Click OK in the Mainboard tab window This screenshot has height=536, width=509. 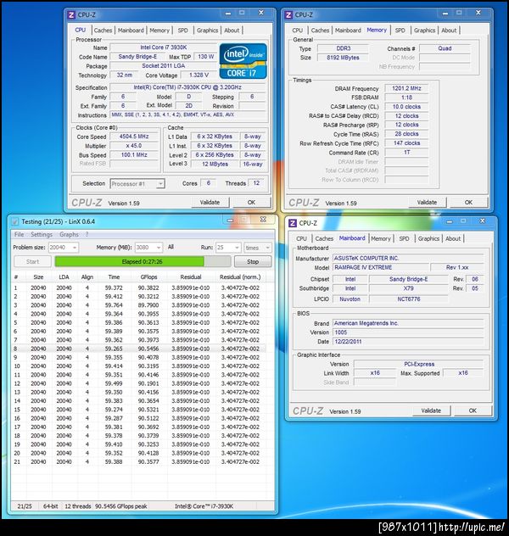(x=473, y=410)
